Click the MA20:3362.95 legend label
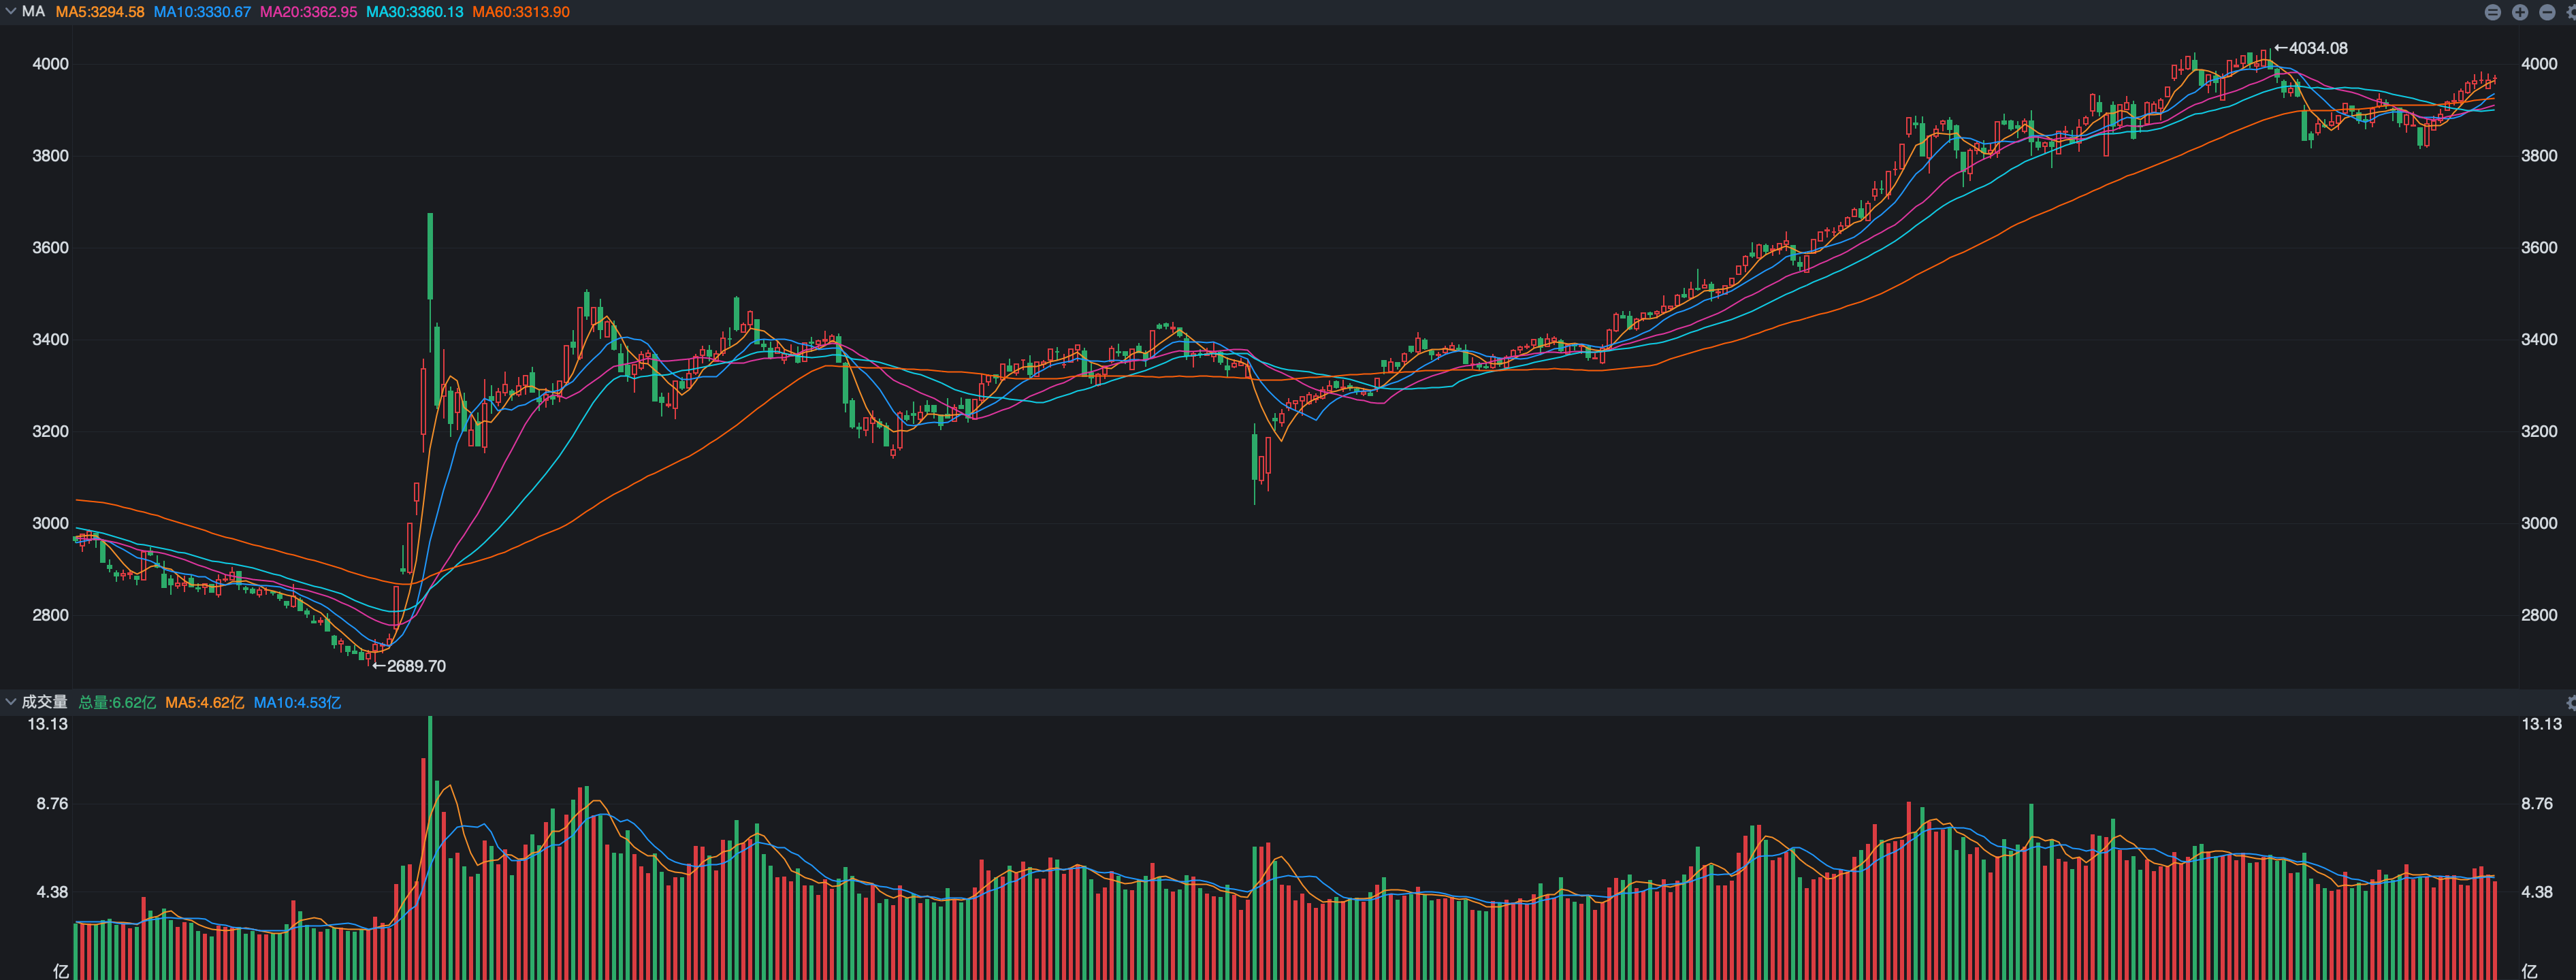 (x=308, y=12)
